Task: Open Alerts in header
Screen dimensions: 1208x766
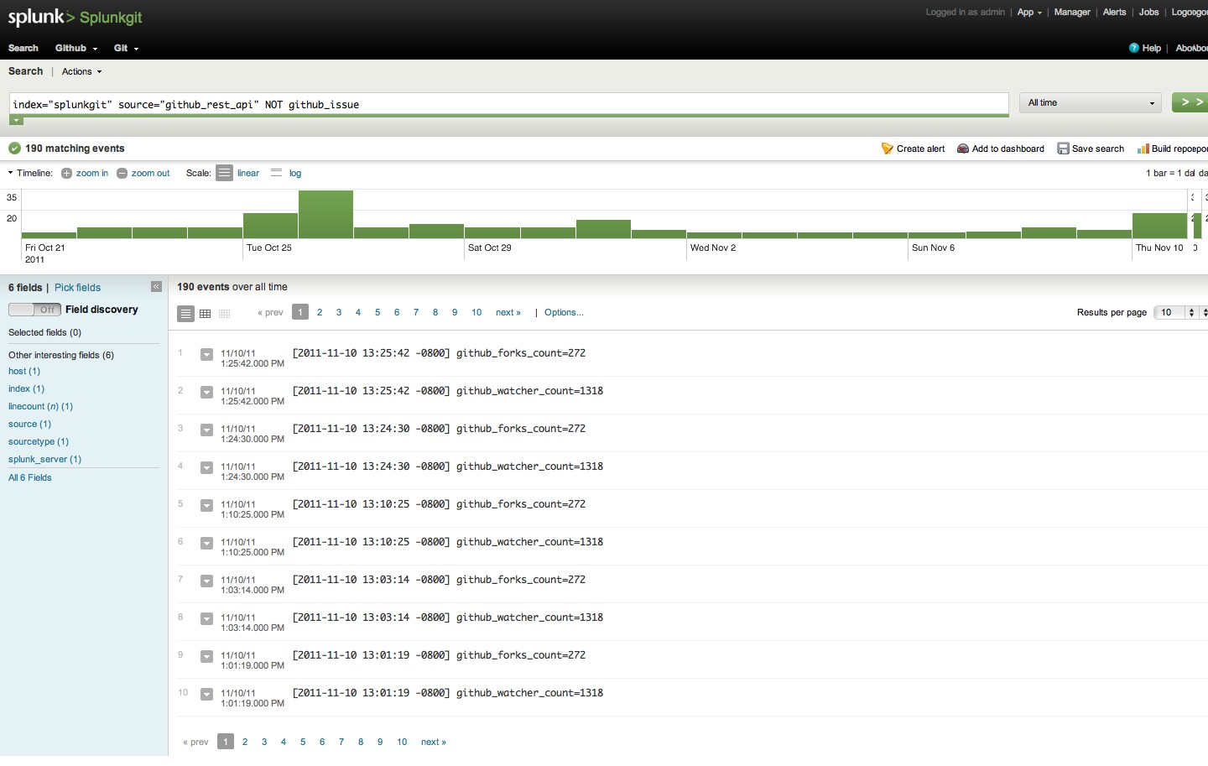Action: [x=1114, y=12]
